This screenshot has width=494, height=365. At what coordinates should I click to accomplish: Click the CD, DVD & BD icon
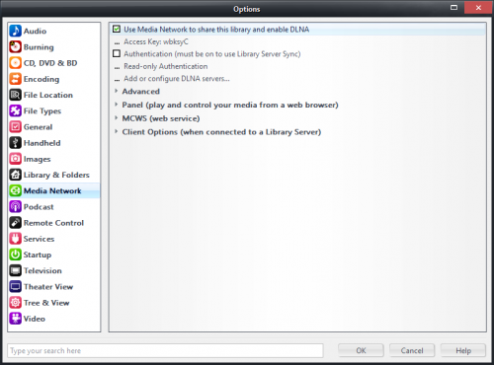(16, 62)
